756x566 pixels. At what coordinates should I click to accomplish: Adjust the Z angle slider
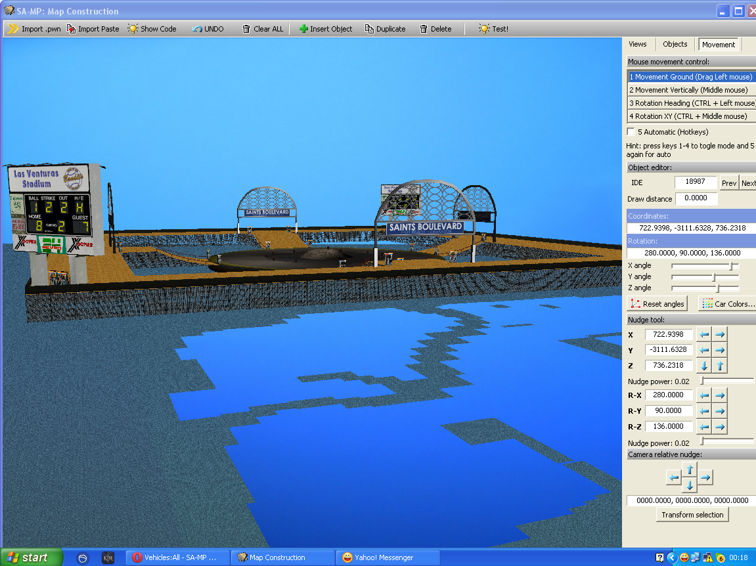point(705,288)
